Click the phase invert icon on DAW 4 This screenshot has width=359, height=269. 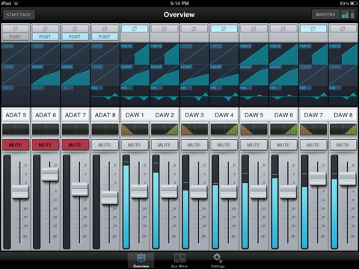[x=224, y=28]
